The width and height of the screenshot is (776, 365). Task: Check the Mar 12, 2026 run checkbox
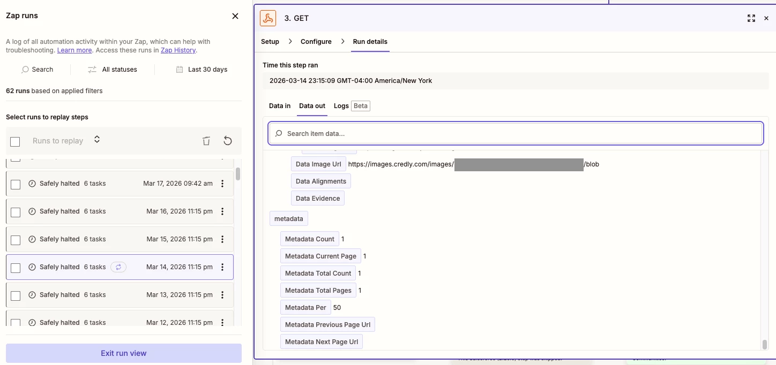tap(16, 323)
